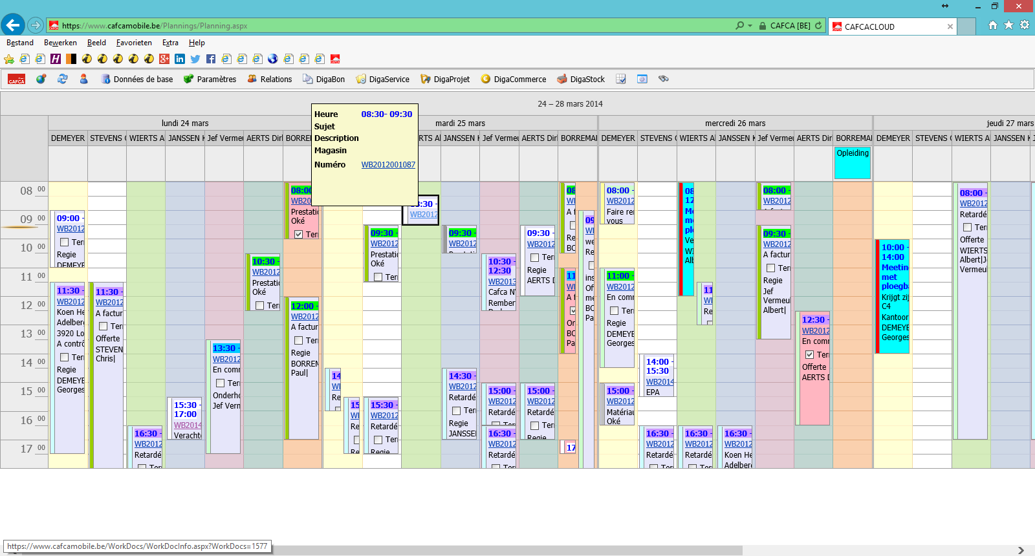Open the WB2014 link in Monday 15:30 appointment
The height and width of the screenshot is (556, 1035).
(188, 425)
